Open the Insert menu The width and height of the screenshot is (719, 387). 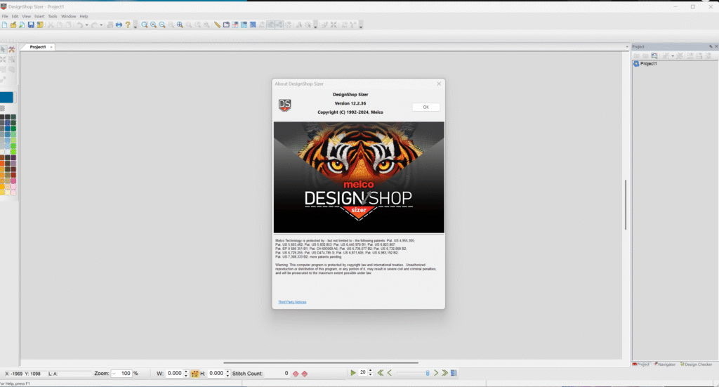(x=39, y=15)
